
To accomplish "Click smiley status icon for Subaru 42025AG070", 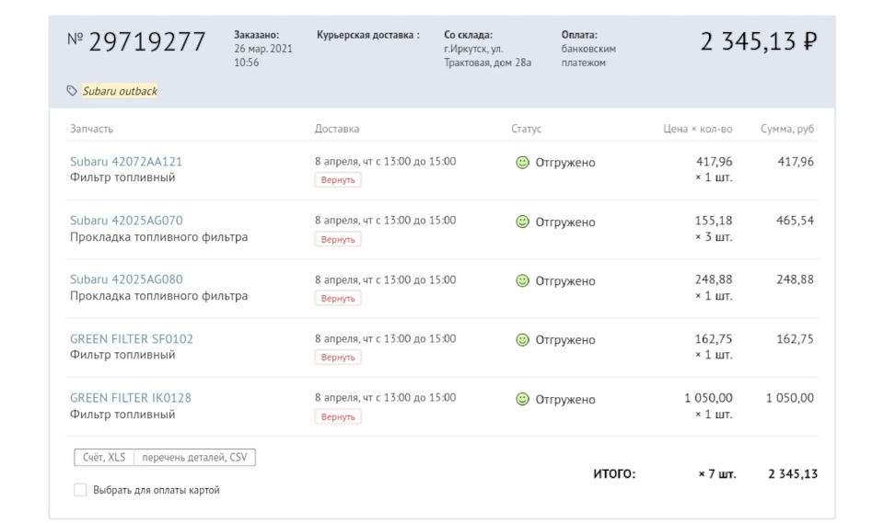I will 522,222.
